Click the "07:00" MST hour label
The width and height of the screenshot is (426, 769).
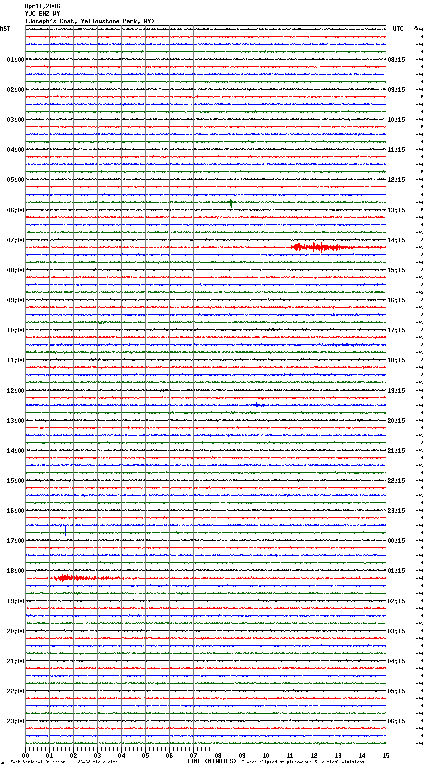point(16,240)
